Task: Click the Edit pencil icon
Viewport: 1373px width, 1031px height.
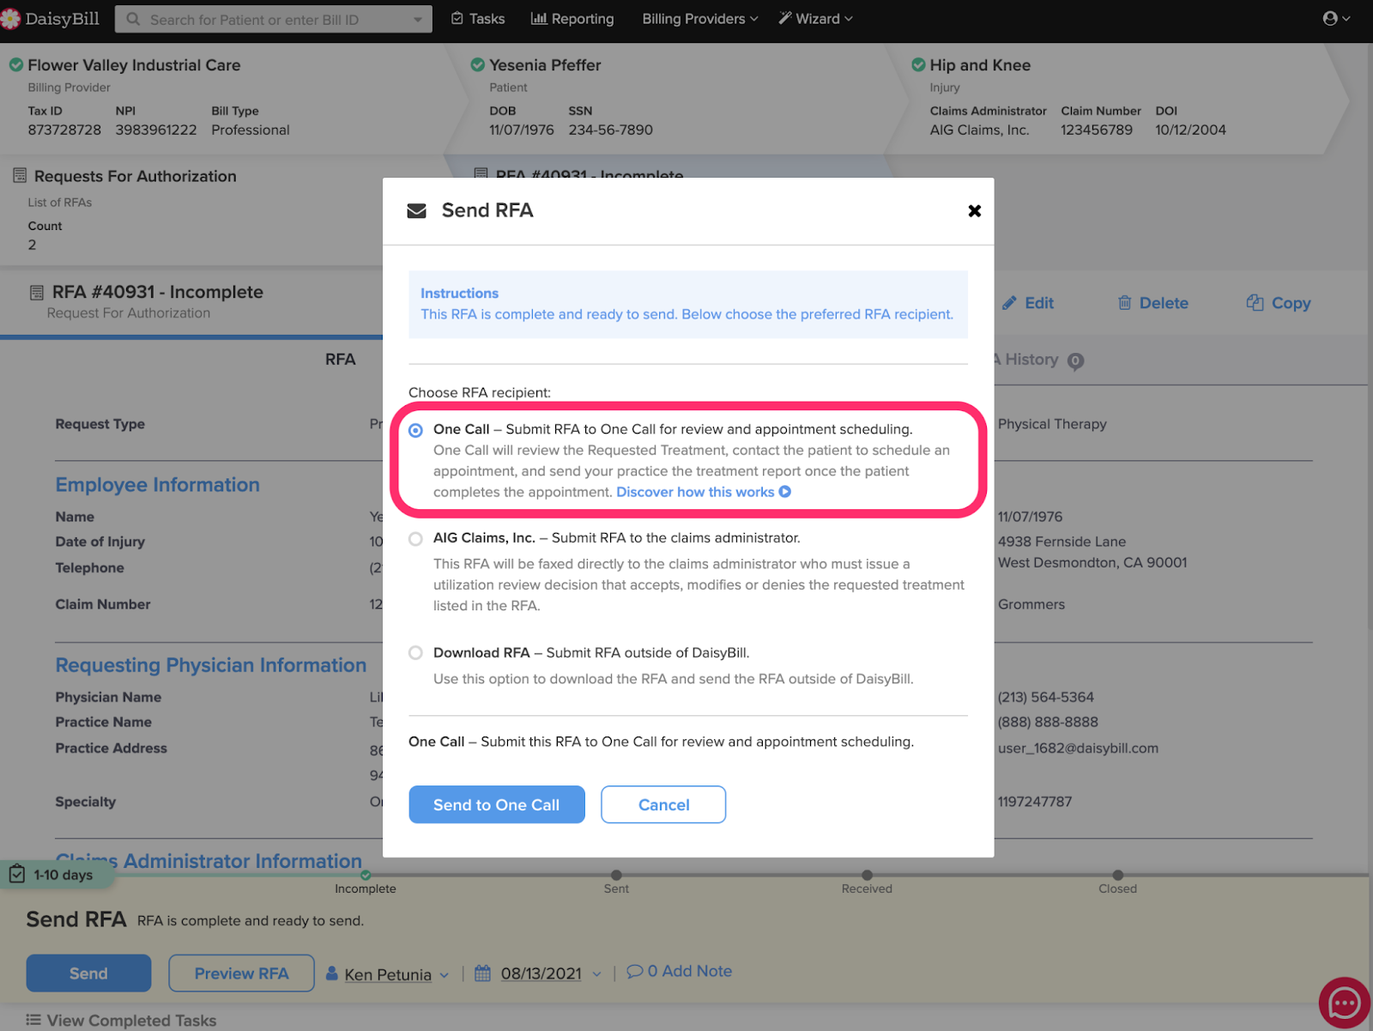Action: click(1009, 303)
